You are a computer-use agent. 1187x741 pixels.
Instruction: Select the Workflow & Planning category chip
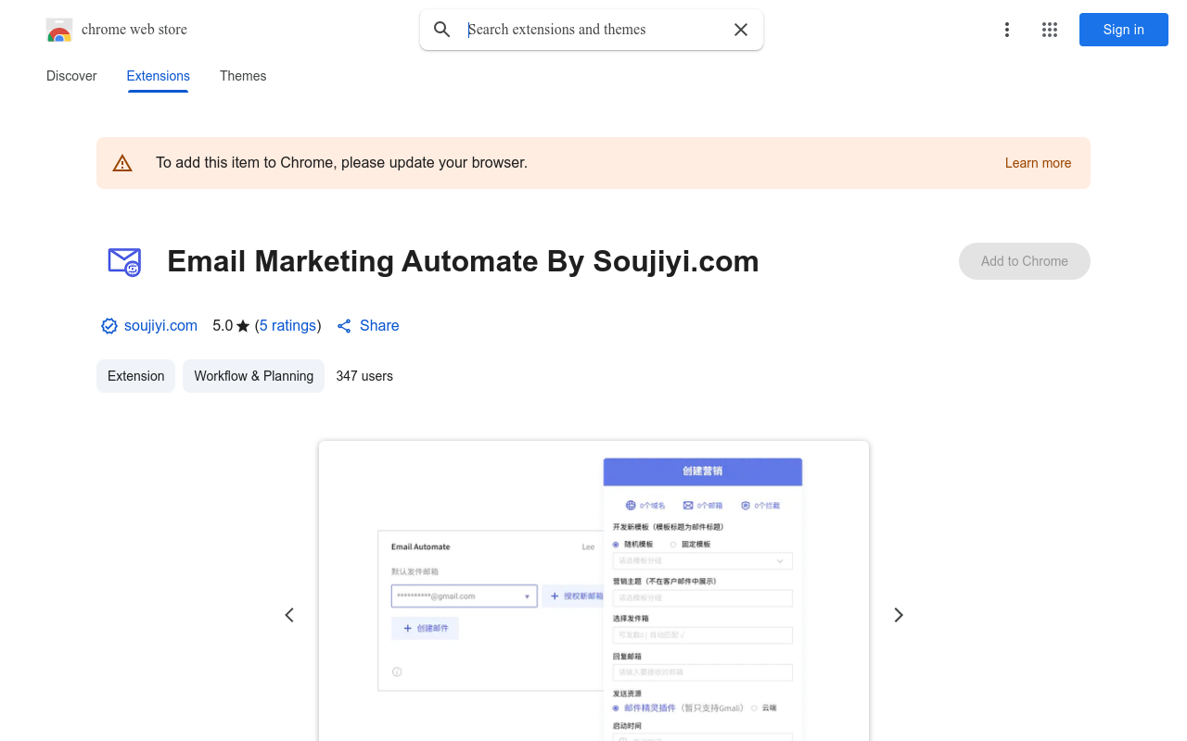coord(253,376)
